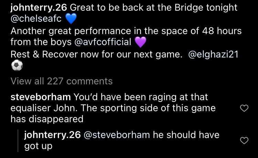Open steveborham's profile from the comment username
This screenshot has height=158, width=258.
coord(41,97)
